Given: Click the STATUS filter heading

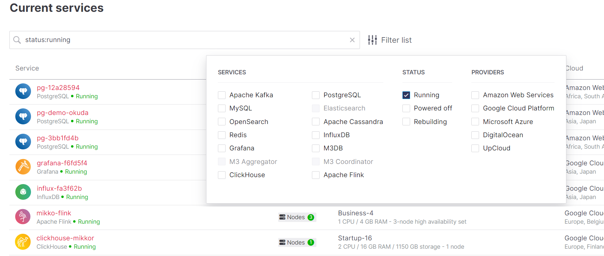Looking at the screenshot, I should pyautogui.click(x=414, y=72).
